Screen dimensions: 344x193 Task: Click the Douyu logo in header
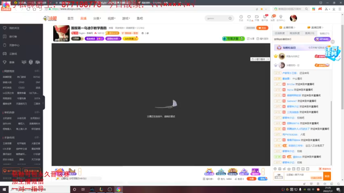point(50,18)
